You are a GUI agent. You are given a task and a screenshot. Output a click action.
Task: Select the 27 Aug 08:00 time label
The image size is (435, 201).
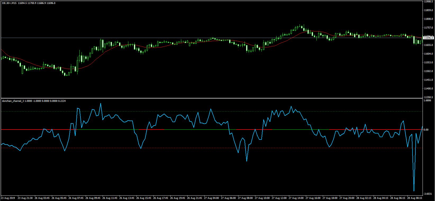245,198
